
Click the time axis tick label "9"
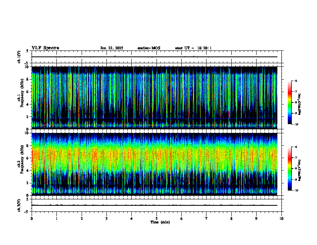tap(256, 219)
